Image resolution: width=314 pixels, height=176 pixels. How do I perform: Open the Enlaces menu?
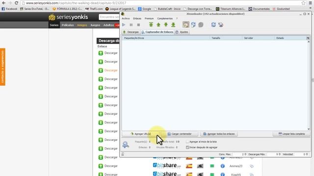coord(137,19)
